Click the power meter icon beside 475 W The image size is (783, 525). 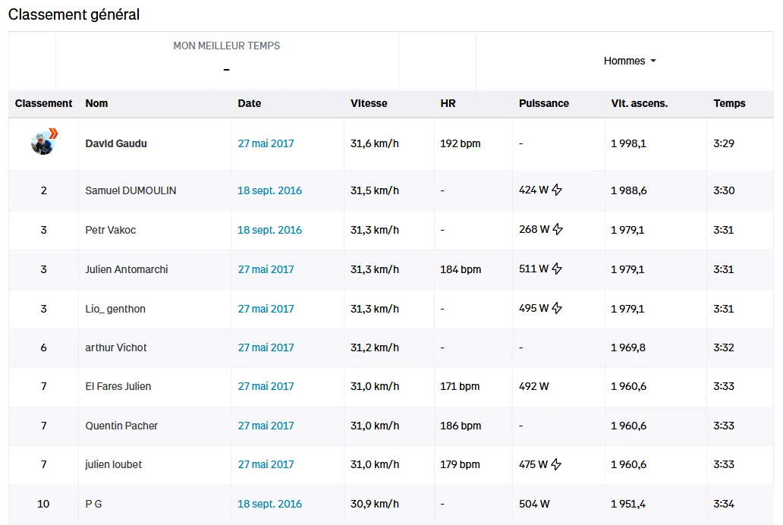click(x=556, y=464)
